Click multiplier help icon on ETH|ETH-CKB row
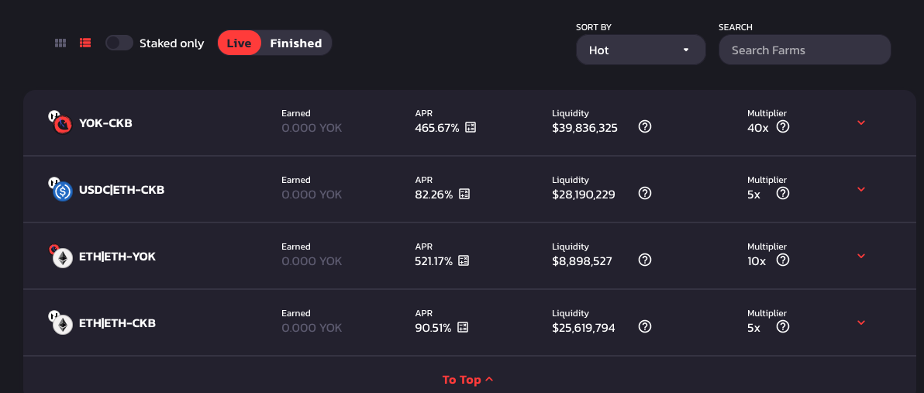Viewport: 924px width, 393px height. [x=783, y=326]
